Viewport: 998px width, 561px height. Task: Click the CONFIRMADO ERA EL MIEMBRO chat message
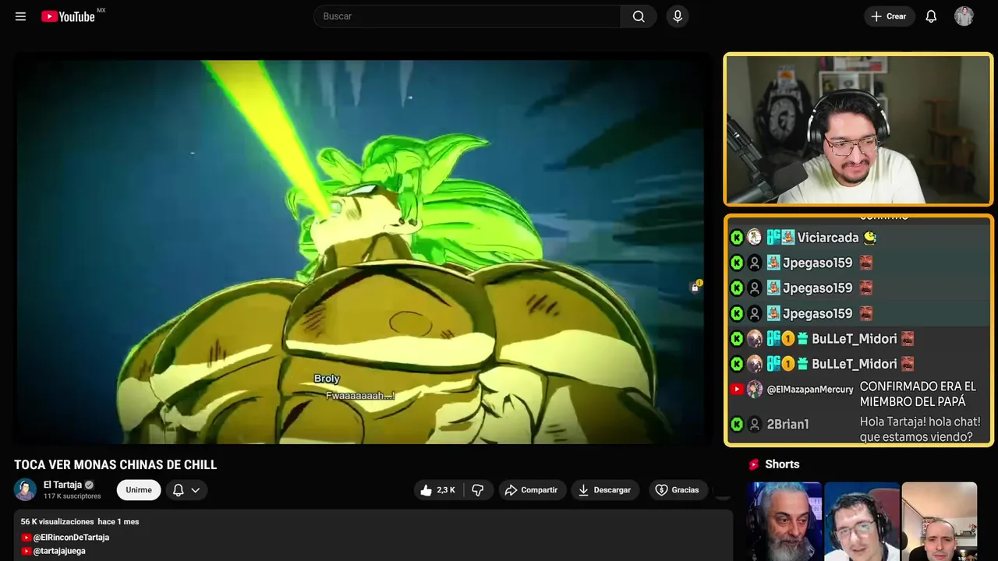tap(918, 394)
